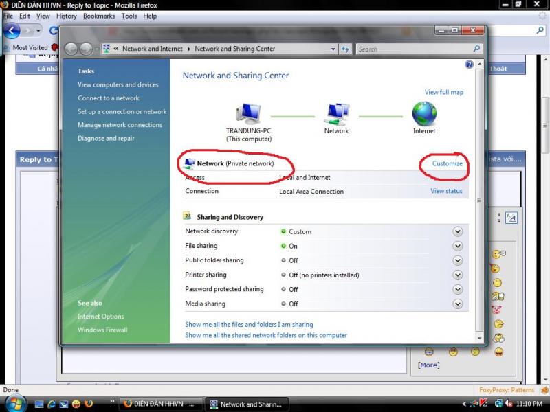Image resolution: width=550 pixels, height=412 pixels.
Task: Open the Bookmarks menu in Firefox
Action: point(99,16)
